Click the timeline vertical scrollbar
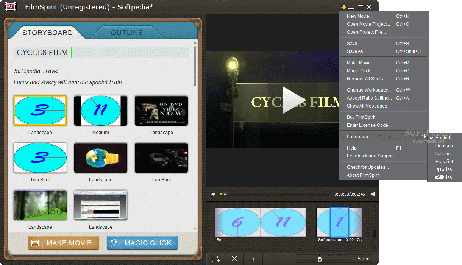 pos(375,234)
